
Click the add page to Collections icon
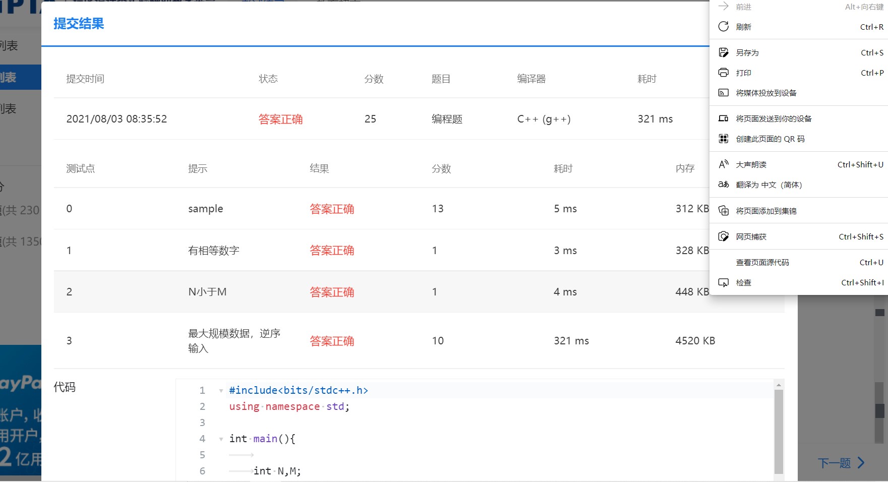[x=724, y=211]
